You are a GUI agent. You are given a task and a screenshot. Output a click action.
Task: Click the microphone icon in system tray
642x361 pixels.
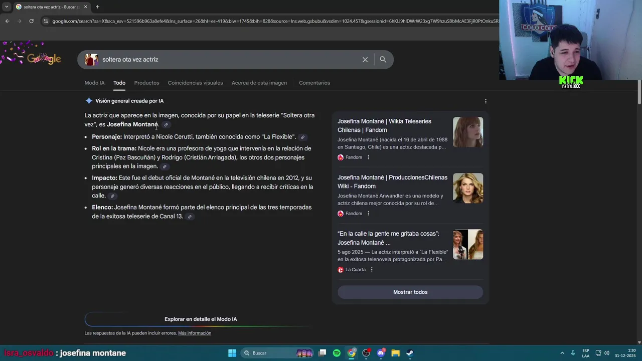coord(573,353)
